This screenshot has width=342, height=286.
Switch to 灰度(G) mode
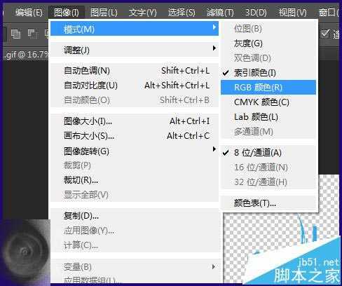pyautogui.click(x=268, y=43)
